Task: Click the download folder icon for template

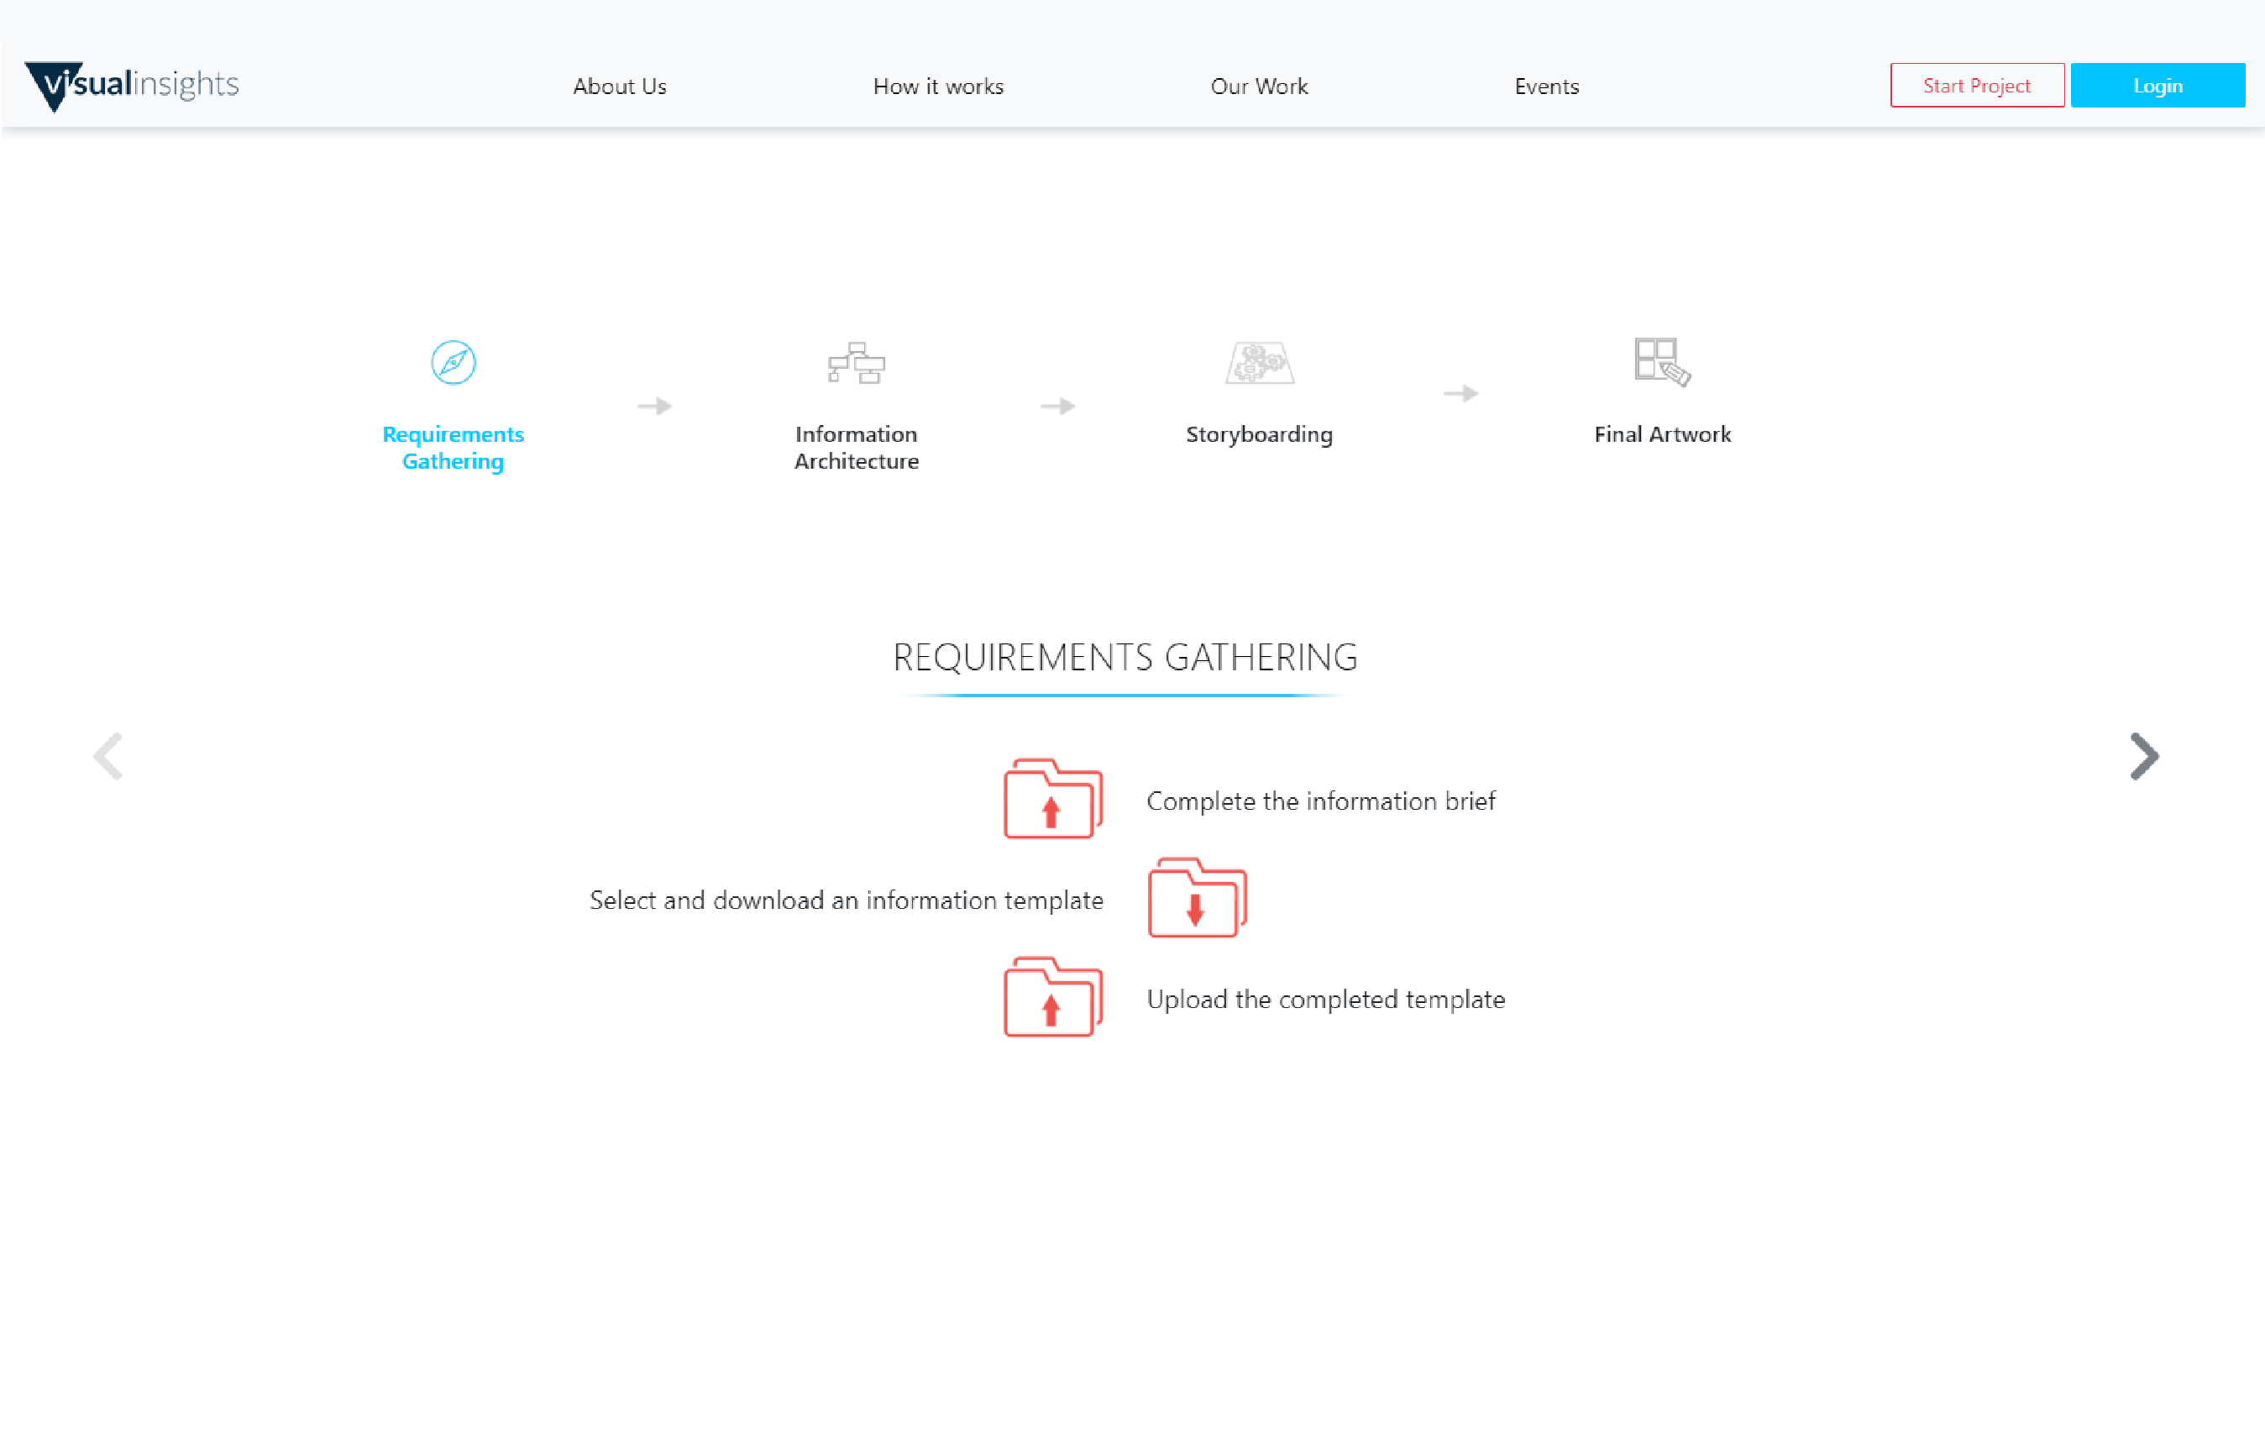Action: (x=1197, y=897)
